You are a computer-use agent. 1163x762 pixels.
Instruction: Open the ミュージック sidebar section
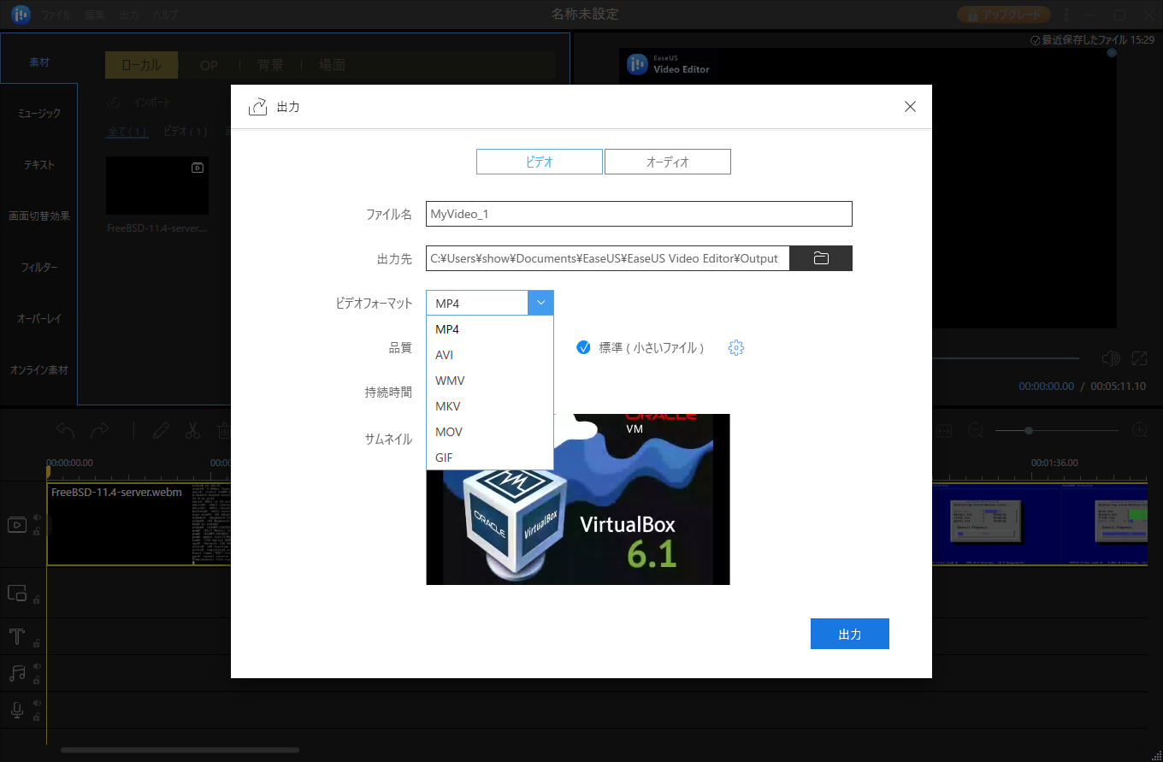(x=39, y=113)
